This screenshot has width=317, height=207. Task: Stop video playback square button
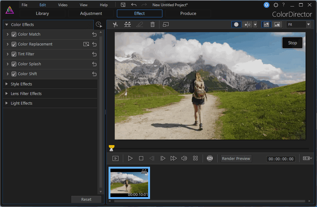141,158
